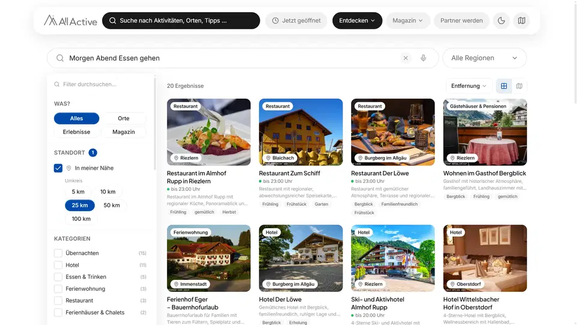Check Ferienhäuser & Chalets filter
This screenshot has width=577, height=325.
coord(58,312)
